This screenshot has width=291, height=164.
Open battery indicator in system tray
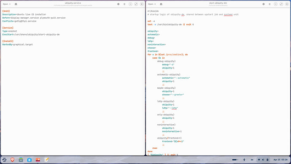(267, 160)
